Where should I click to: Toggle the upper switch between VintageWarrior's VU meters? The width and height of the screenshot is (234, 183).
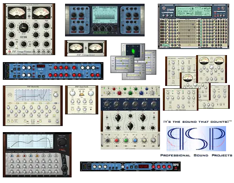tap(29, 9)
